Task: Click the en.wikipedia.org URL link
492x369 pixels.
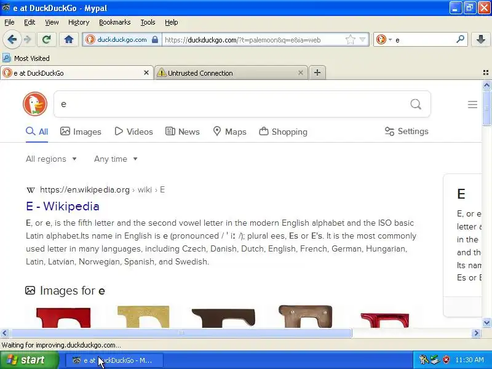Action: (102, 189)
